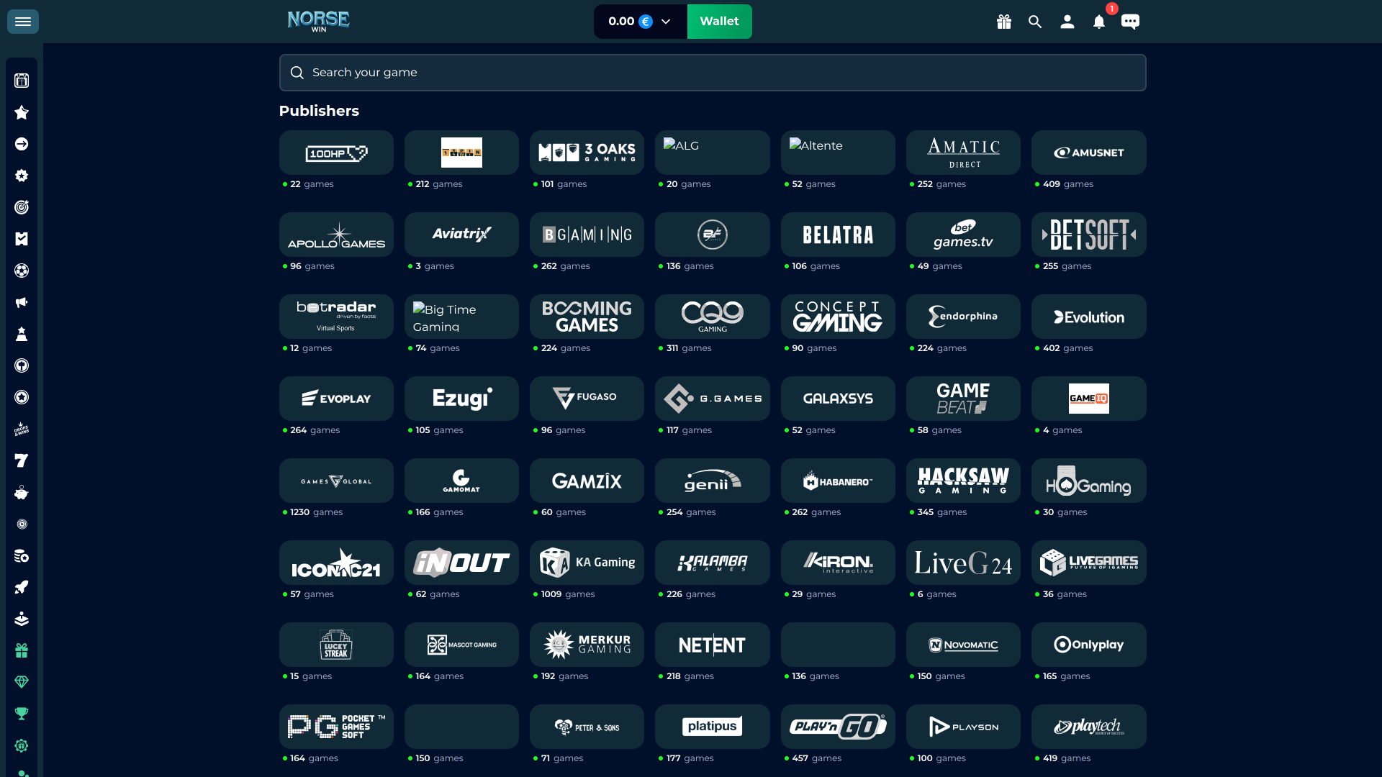Click the green gift box sidebar icon
This screenshot has height=777, width=1382.
22,650
